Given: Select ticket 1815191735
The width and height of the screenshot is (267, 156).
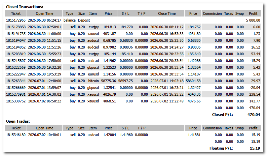Looking at the screenshot, I should pos(16,34).
